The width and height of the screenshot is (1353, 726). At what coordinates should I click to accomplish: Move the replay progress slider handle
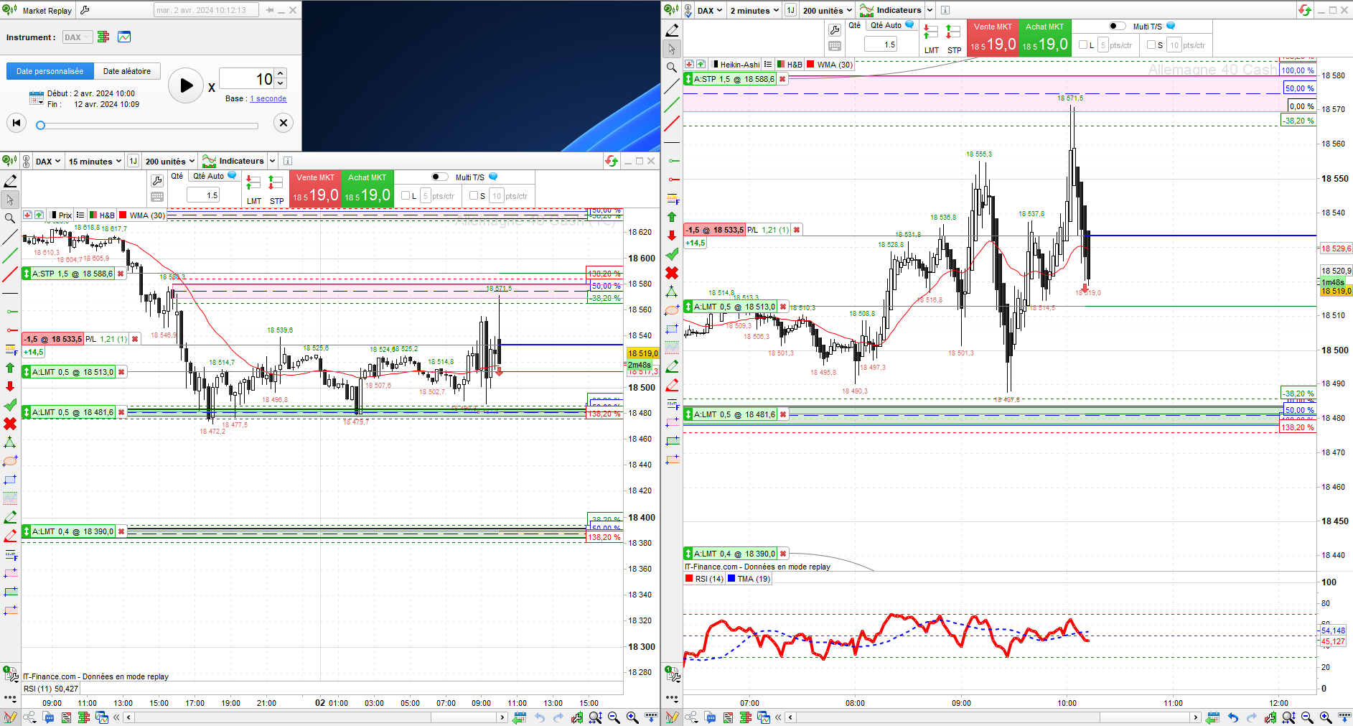(x=41, y=126)
